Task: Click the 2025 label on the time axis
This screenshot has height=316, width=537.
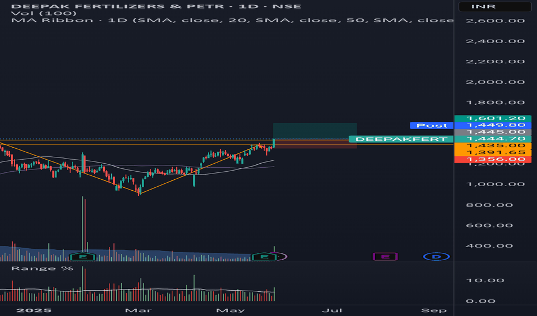Action: click(x=34, y=310)
